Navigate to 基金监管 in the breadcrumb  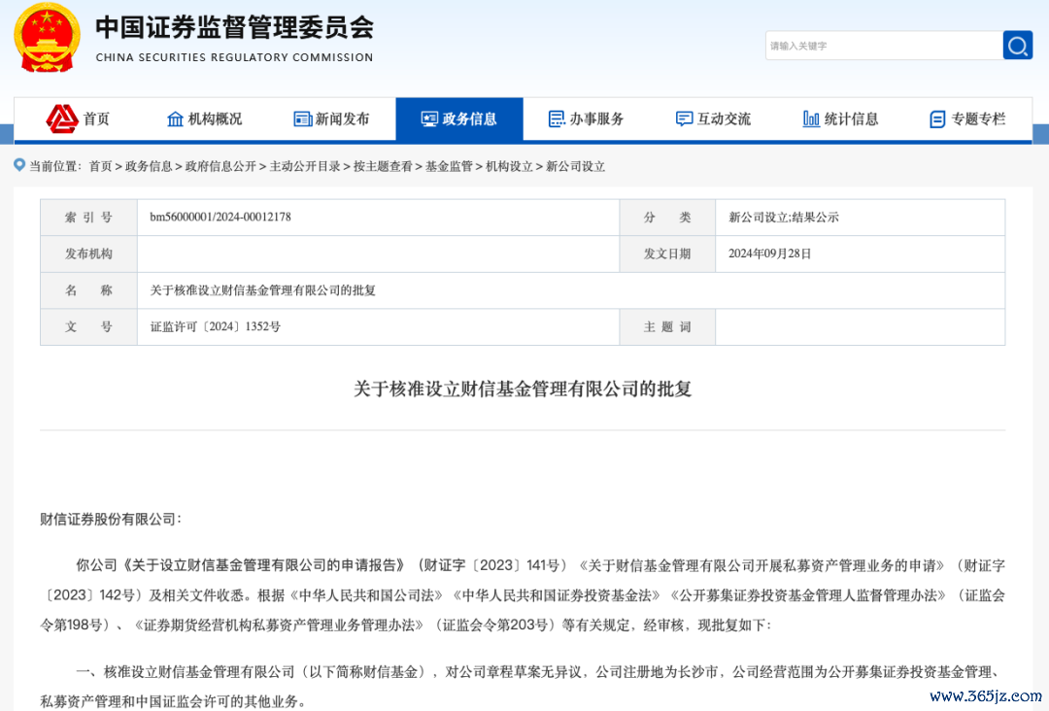(449, 166)
